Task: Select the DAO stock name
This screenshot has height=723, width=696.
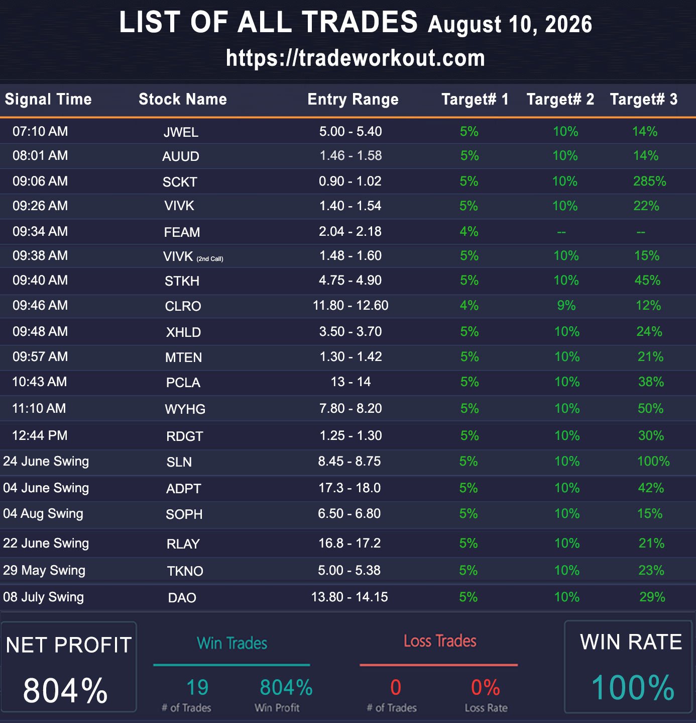Action: click(182, 598)
